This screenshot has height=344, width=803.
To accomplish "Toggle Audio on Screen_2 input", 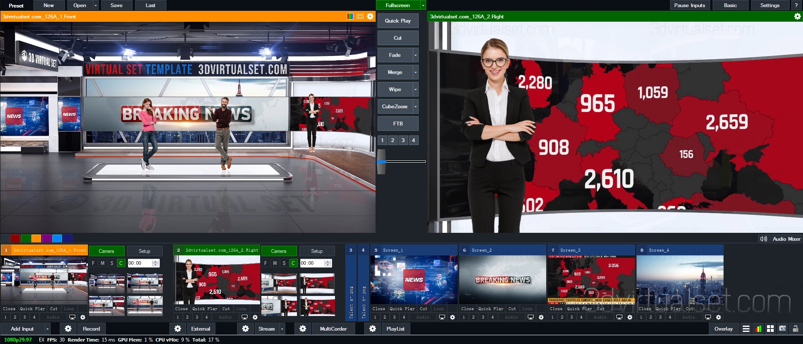I will [x=511, y=317].
